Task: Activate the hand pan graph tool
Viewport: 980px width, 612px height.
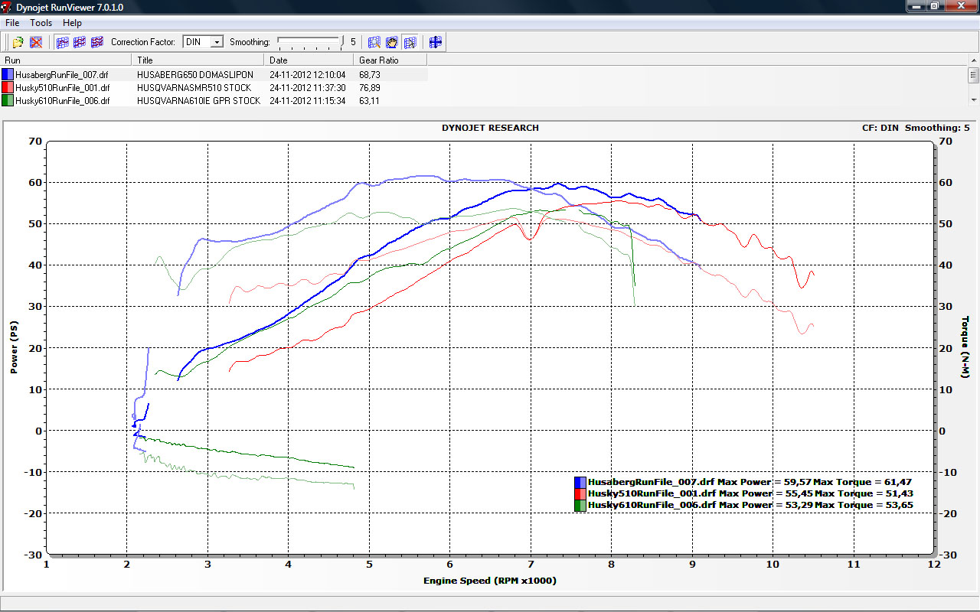Action: [x=391, y=42]
